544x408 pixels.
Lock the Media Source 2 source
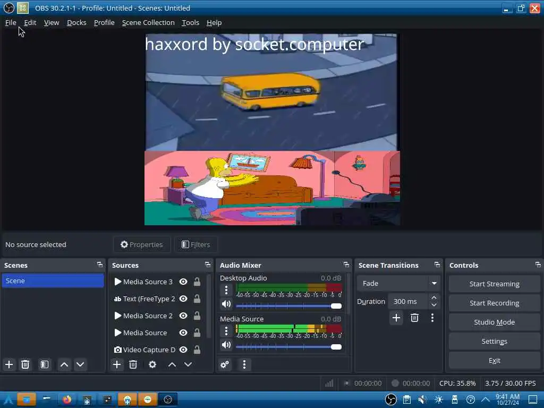tap(197, 316)
